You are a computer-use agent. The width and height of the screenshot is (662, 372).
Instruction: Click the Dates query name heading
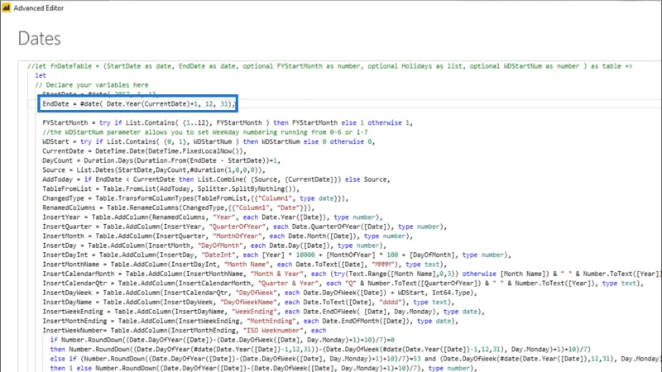click(39, 38)
